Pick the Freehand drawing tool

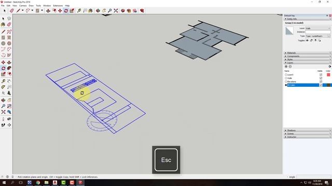coord(9,32)
